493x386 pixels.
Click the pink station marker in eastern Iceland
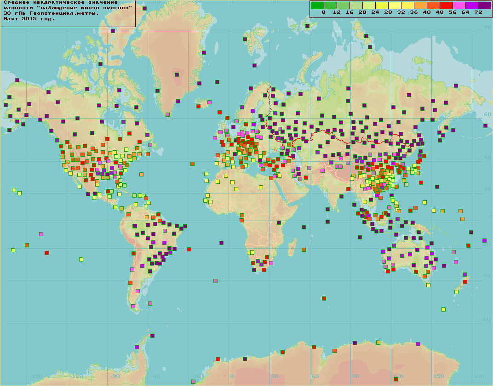click(x=209, y=102)
